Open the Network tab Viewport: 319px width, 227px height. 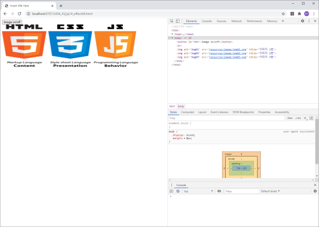[236, 21]
